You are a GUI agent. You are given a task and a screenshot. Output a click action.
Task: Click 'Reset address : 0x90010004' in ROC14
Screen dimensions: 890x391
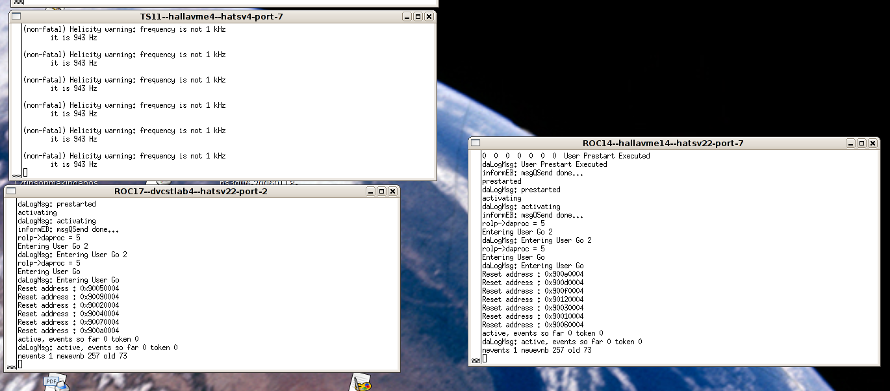click(x=533, y=316)
